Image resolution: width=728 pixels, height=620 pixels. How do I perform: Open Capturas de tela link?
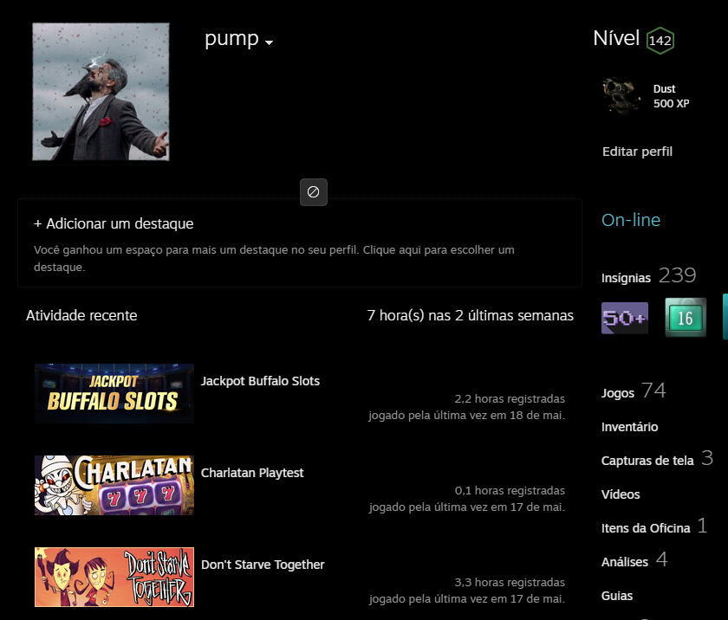coord(647,461)
